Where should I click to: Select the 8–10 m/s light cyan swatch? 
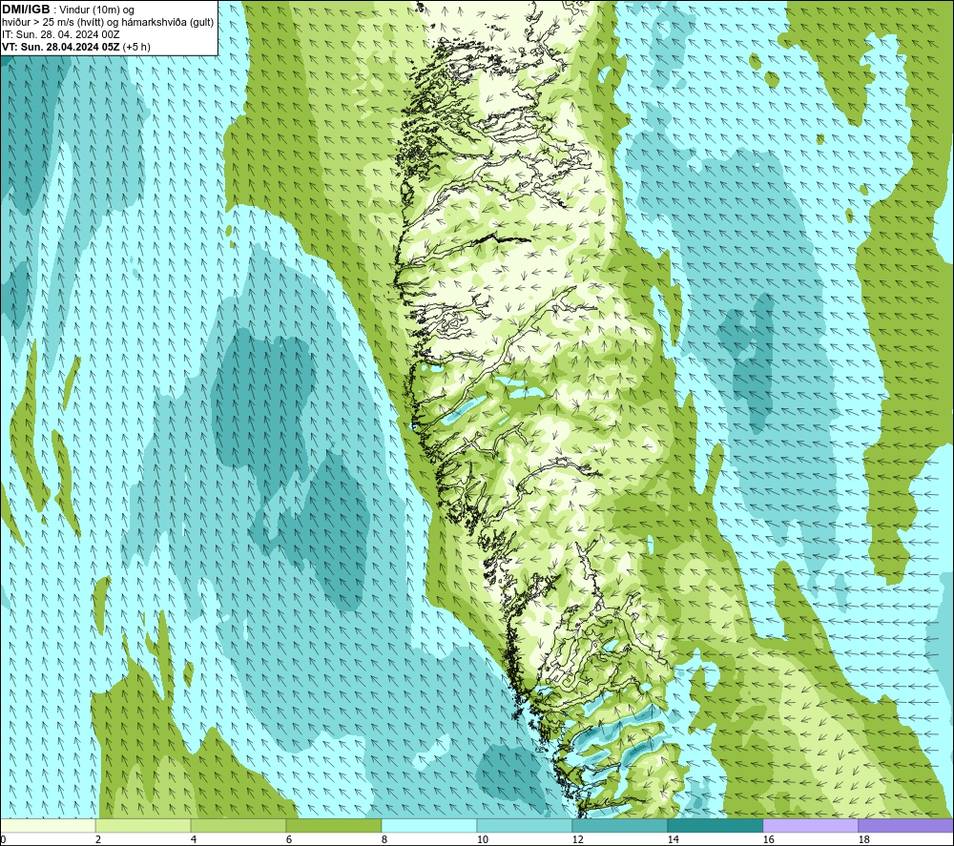coord(429,825)
